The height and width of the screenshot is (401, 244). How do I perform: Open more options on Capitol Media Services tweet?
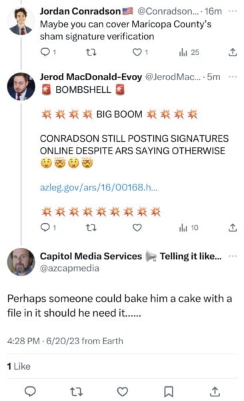click(233, 256)
